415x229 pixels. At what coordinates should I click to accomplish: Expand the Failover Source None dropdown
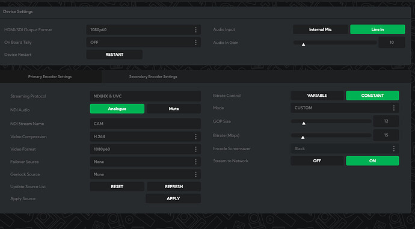[x=146, y=162]
